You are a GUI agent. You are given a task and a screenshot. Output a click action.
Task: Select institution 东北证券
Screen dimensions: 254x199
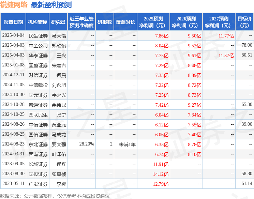click(38, 144)
